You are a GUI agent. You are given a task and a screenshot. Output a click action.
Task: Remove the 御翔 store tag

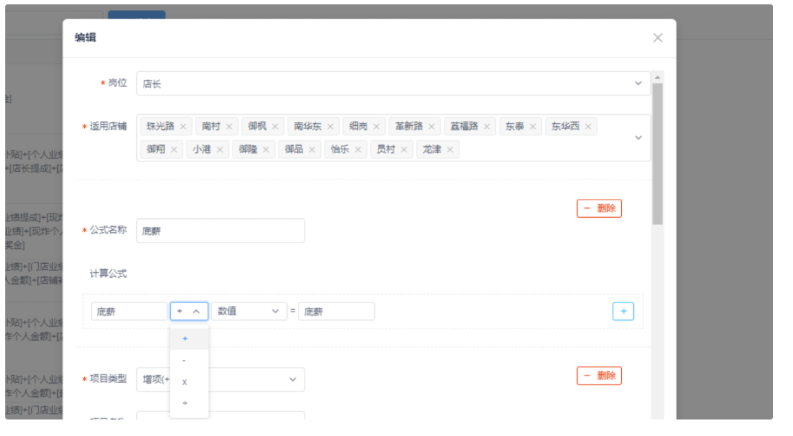click(174, 149)
